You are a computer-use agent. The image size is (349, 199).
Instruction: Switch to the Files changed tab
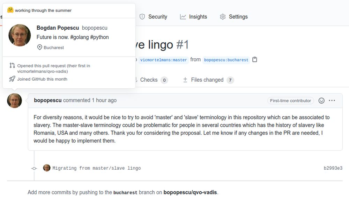(x=208, y=80)
